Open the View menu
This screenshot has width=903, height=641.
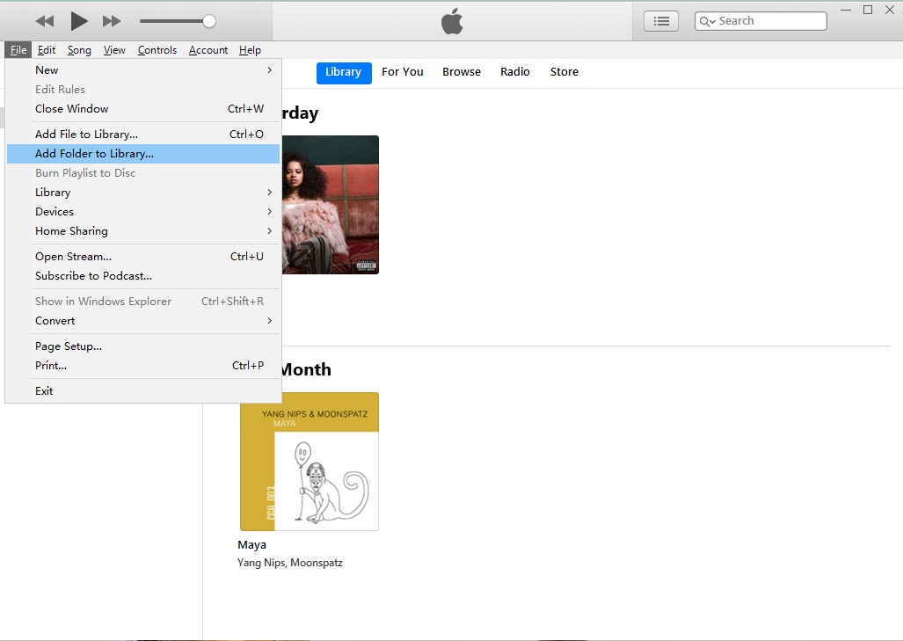coord(114,50)
